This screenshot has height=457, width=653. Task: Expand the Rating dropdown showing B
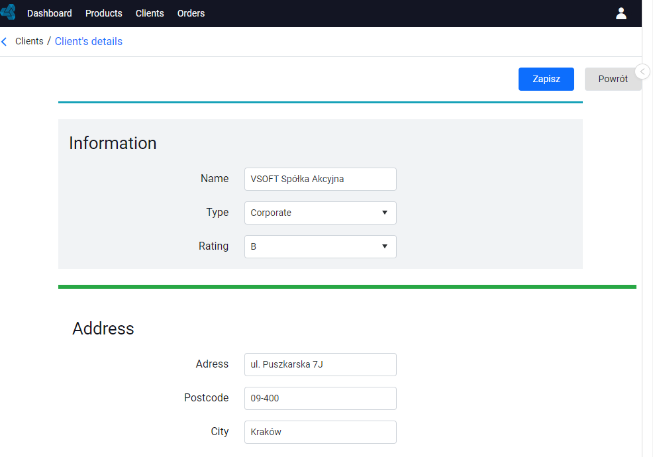tap(321, 246)
